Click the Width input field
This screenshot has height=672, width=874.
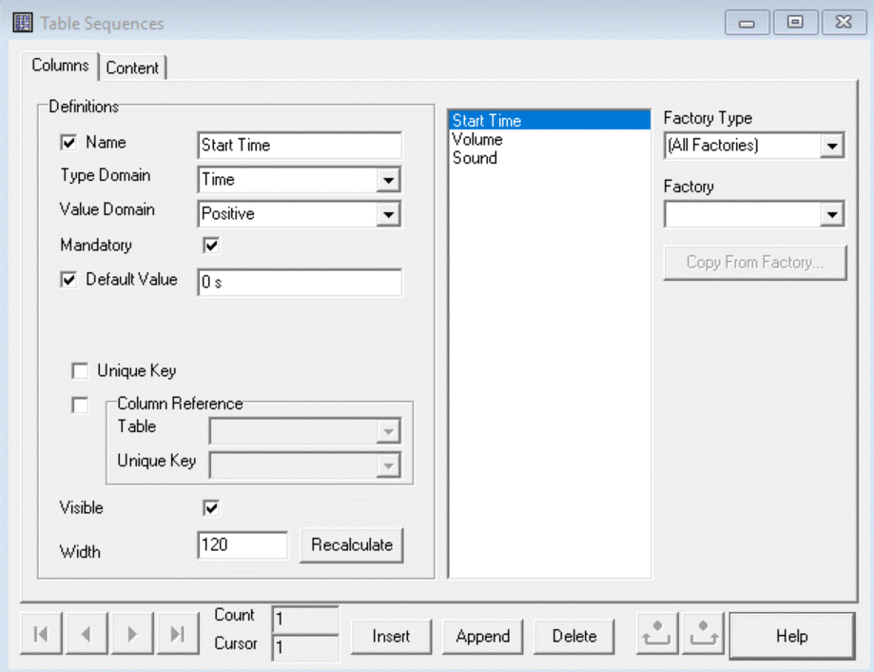tap(243, 545)
